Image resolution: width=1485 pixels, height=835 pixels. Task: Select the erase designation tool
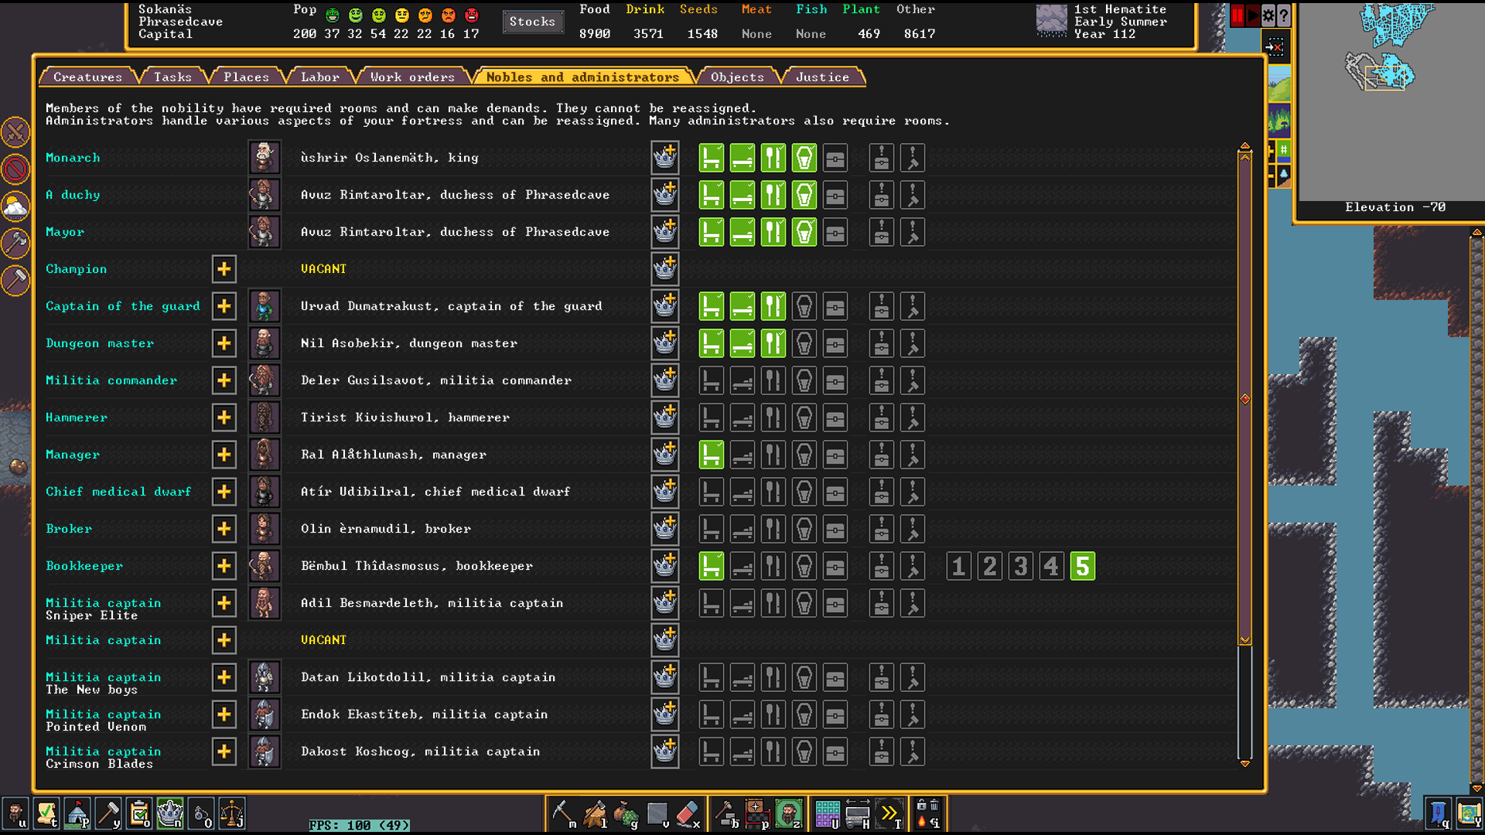(688, 814)
